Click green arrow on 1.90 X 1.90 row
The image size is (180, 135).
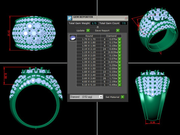click(x=120, y=46)
